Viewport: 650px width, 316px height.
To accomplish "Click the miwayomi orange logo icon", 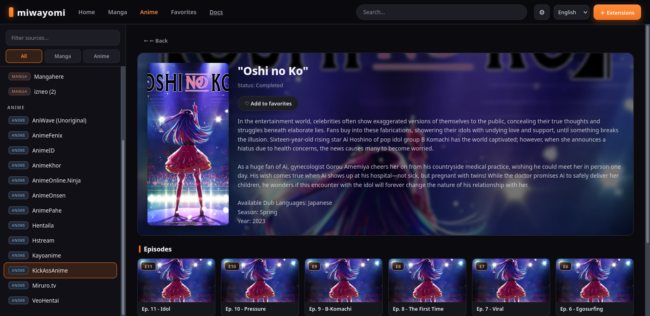I will pyautogui.click(x=11, y=12).
